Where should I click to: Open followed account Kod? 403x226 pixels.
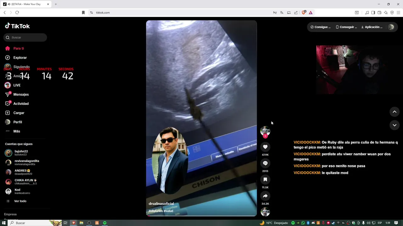point(17,191)
